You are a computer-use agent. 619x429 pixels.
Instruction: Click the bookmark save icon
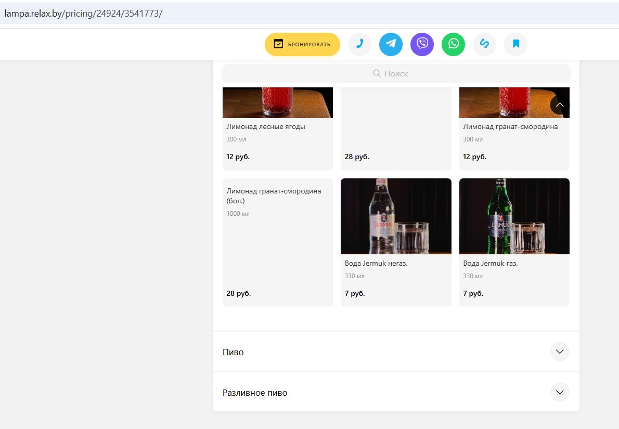click(x=515, y=44)
